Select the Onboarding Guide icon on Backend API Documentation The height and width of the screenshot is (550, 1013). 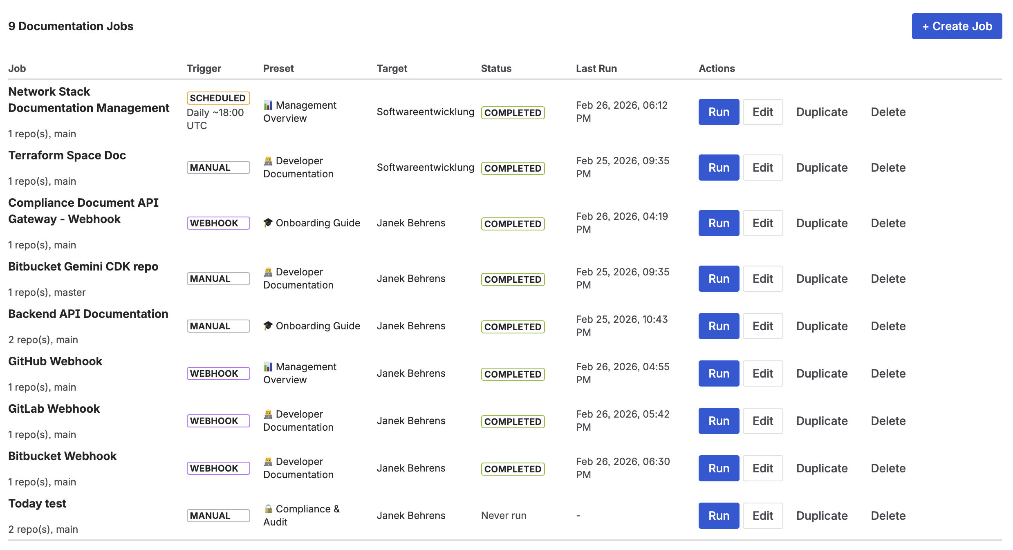[x=268, y=326]
